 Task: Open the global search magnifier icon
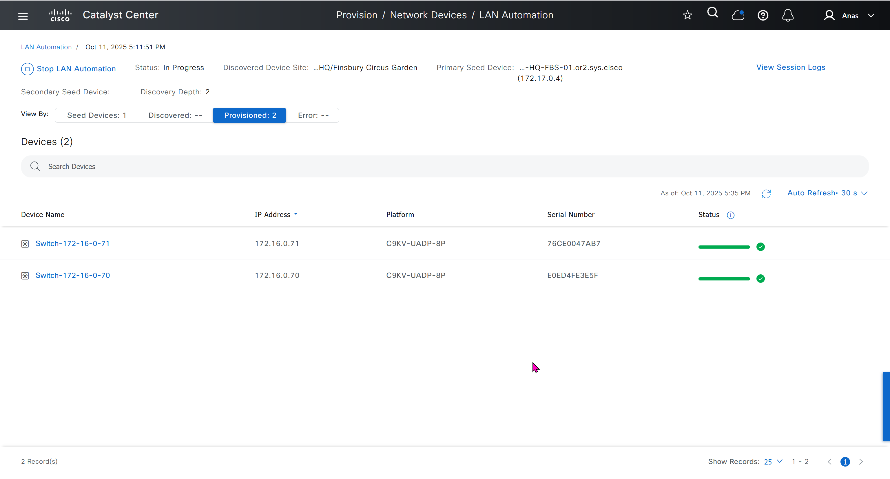(712, 13)
